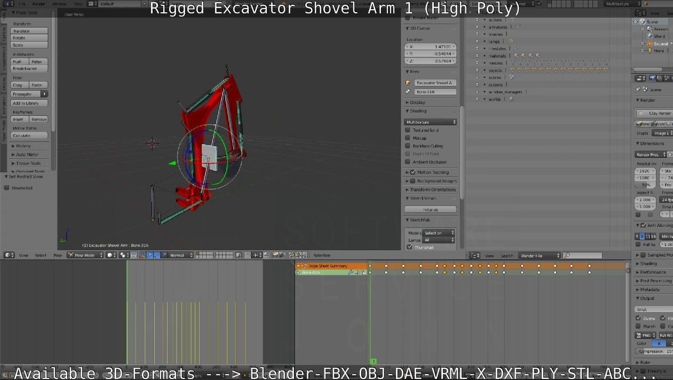Click Paste pose button
This screenshot has width=673, height=380.
pos(38,85)
